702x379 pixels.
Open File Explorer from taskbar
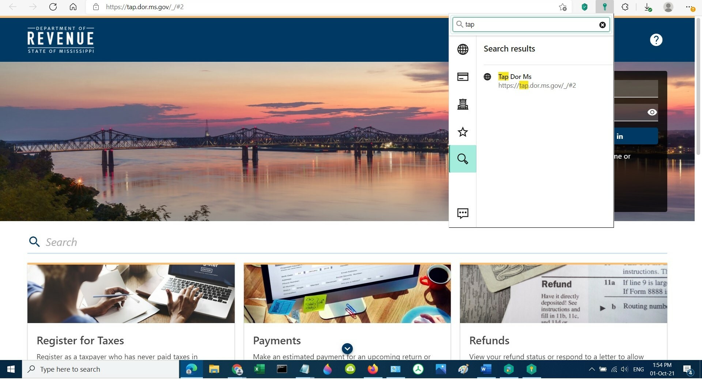coord(214,369)
